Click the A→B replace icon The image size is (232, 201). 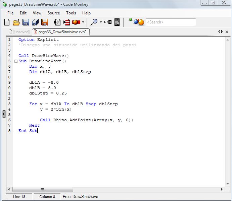(108, 22)
